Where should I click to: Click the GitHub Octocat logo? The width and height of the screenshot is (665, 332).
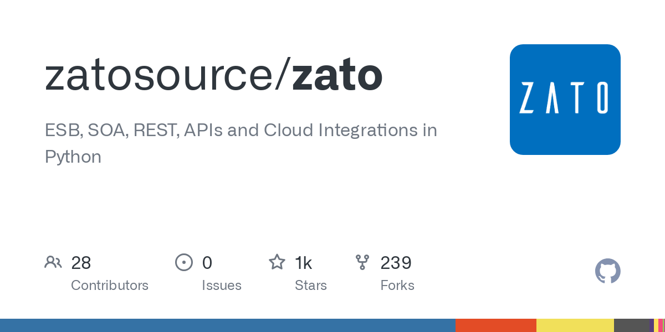click(x=607, y=271)
